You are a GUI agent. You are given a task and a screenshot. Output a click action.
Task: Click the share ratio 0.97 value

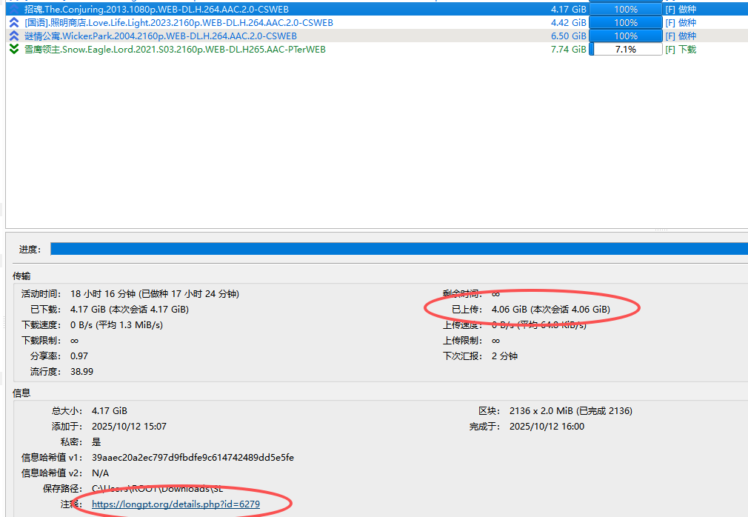pyautogui.click(x=79, y=356)
